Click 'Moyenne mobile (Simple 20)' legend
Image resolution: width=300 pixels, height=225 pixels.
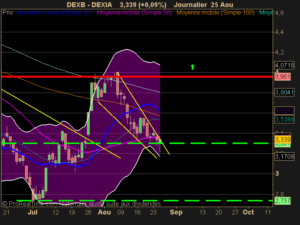click(55, 13)
